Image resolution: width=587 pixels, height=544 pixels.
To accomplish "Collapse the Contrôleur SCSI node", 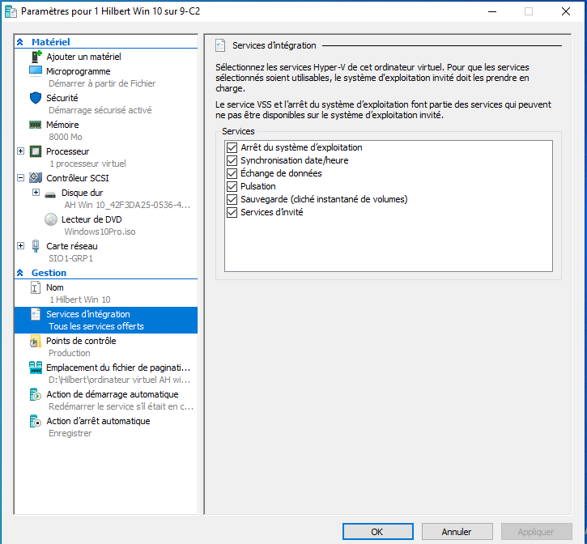I will [20, 177].
